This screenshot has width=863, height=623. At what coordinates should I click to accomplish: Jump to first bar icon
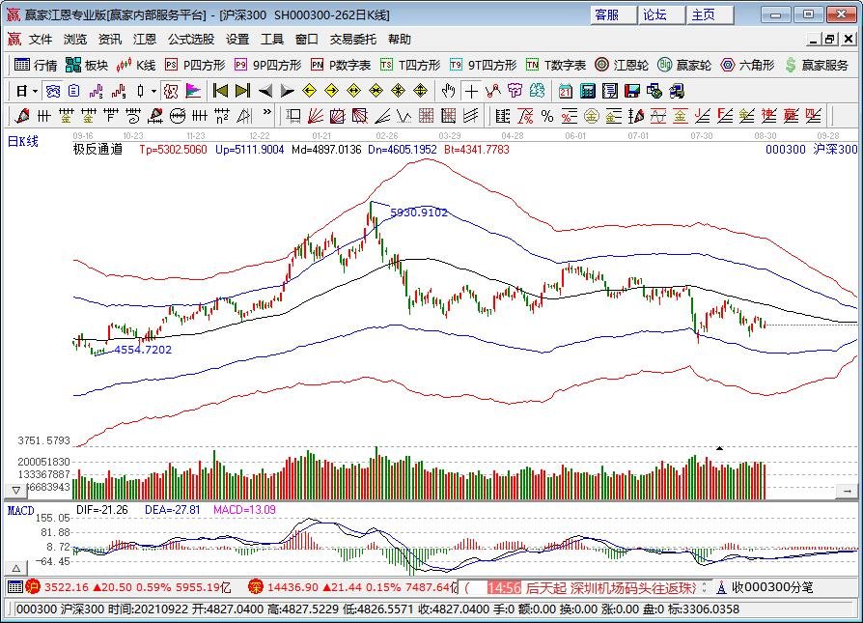click(220, 91)
